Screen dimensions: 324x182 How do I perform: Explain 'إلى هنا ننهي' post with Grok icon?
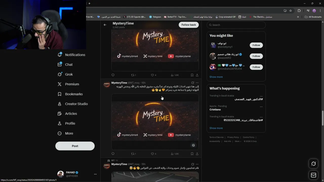pos(193,83)
